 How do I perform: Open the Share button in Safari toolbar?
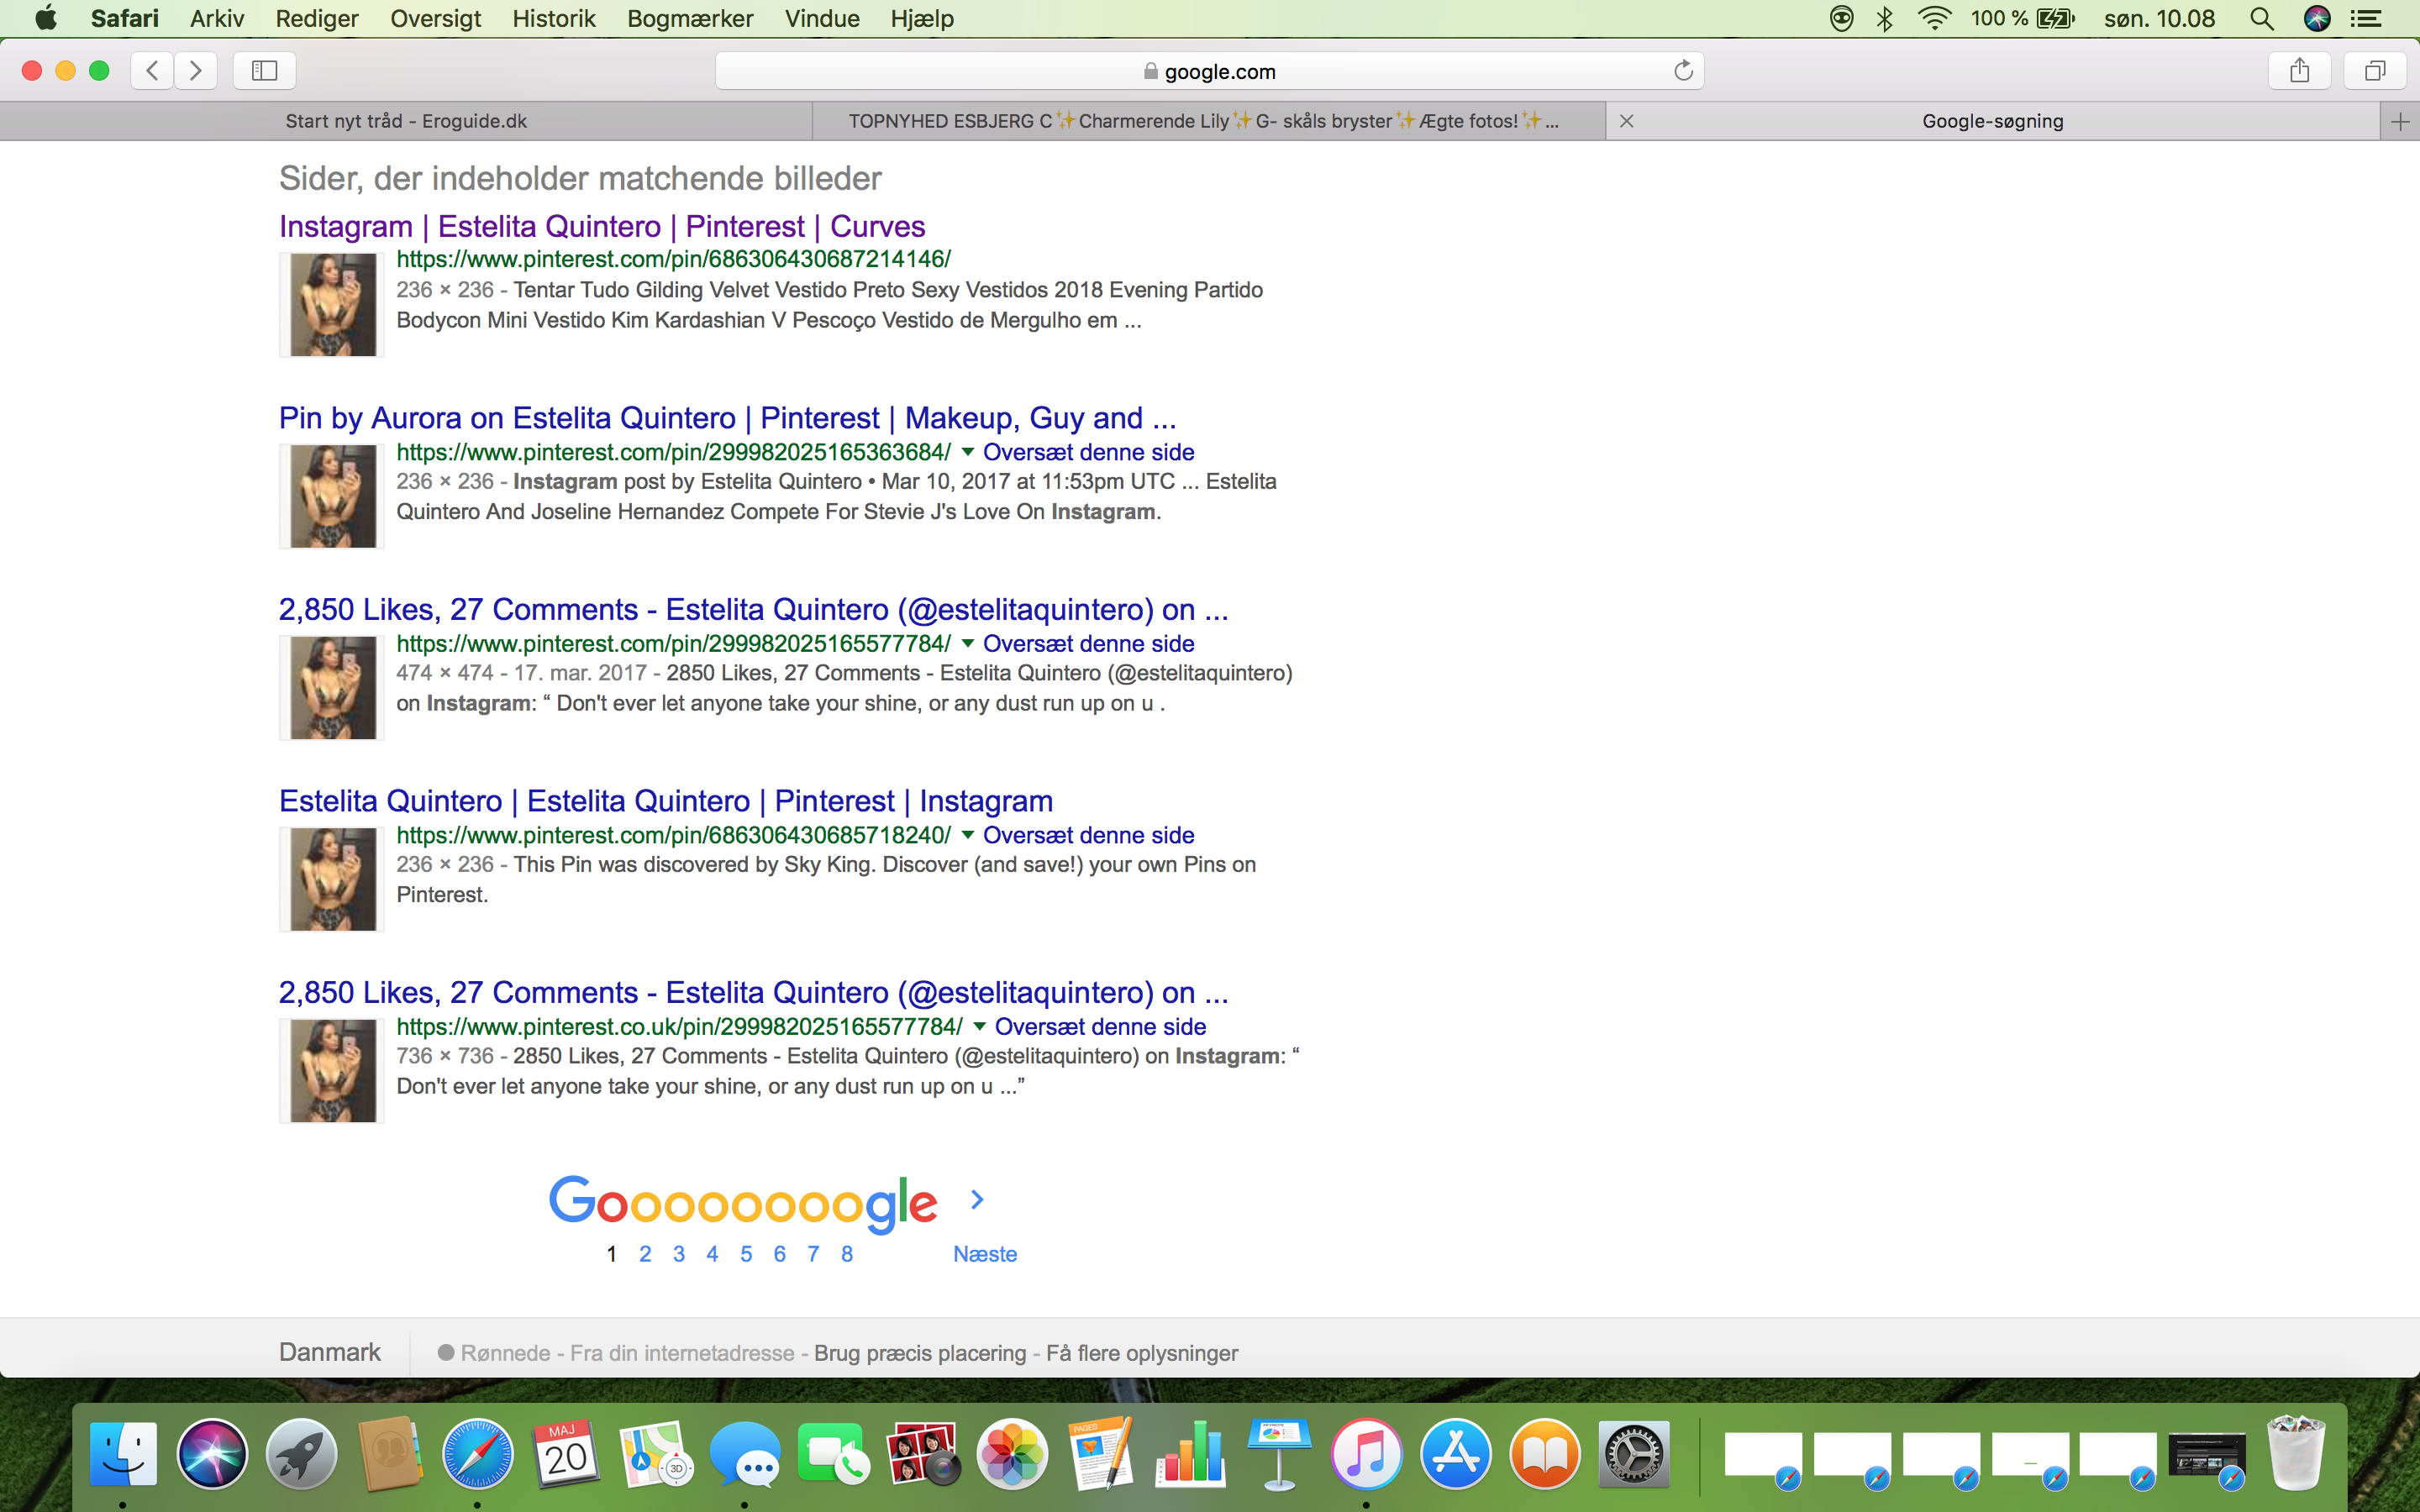click(x=2300, y=70)
